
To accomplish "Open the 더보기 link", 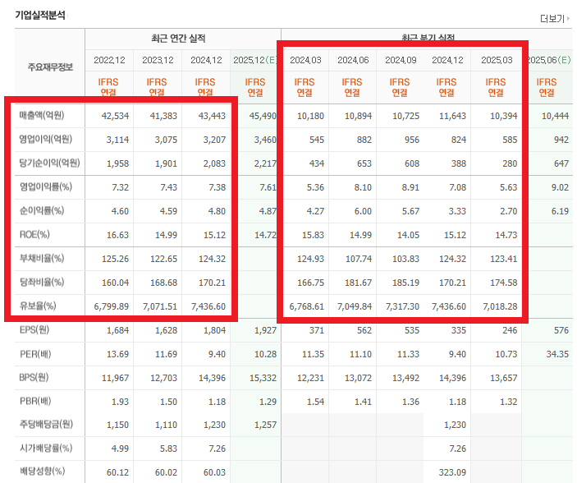I will [555, 18].
